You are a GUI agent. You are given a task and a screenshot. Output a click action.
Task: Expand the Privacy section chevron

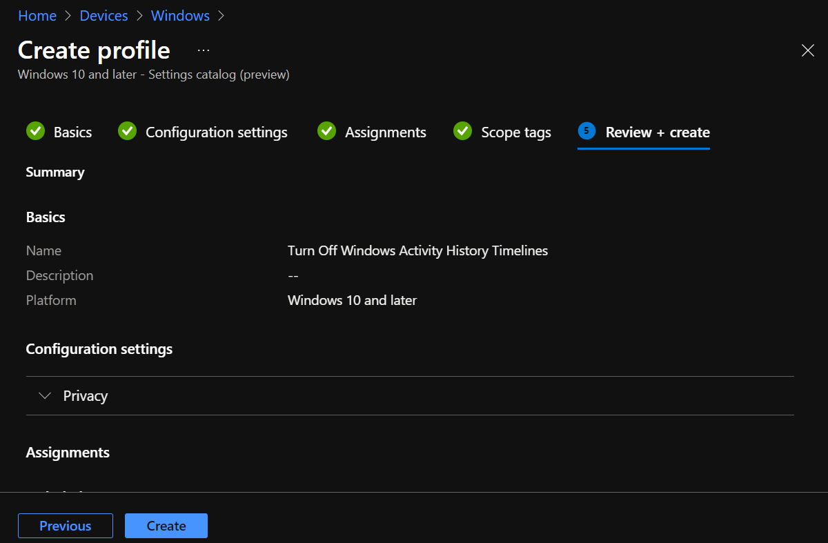(46, 396)
